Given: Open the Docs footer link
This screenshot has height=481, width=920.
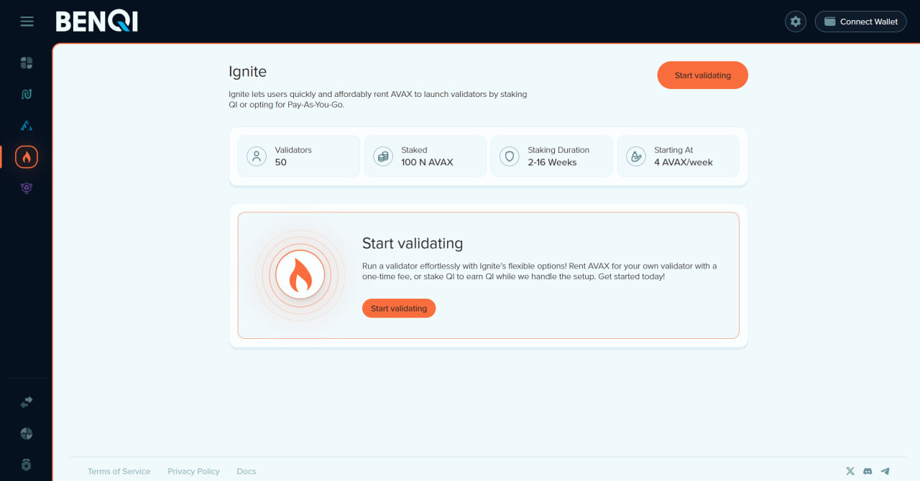Looking at the screenshot, I should point(247,472).
